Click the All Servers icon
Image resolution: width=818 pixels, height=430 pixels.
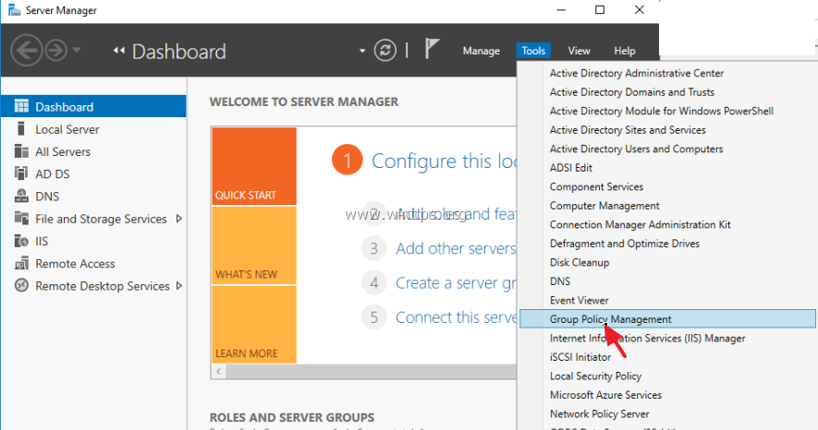click(x=21, y=151)
